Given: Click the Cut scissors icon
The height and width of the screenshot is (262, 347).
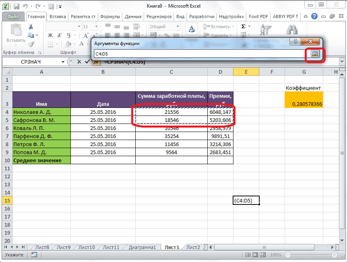Looking at the screenshot, I should click(31, 27).
